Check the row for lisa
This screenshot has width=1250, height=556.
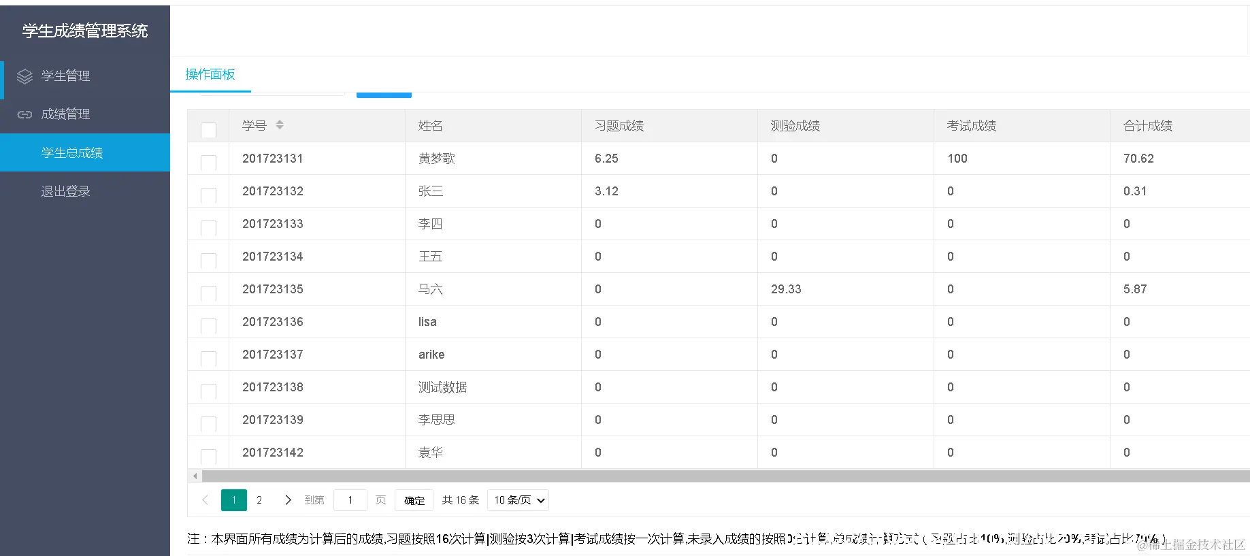pyautogui.click(x=209, y=325)
